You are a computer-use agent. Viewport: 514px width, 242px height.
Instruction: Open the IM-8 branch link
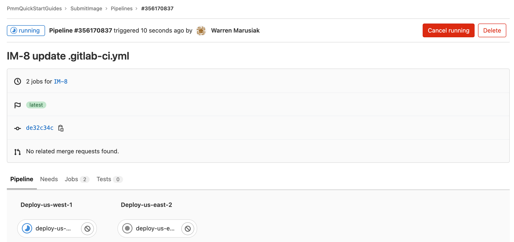click(x=61, y=82)
